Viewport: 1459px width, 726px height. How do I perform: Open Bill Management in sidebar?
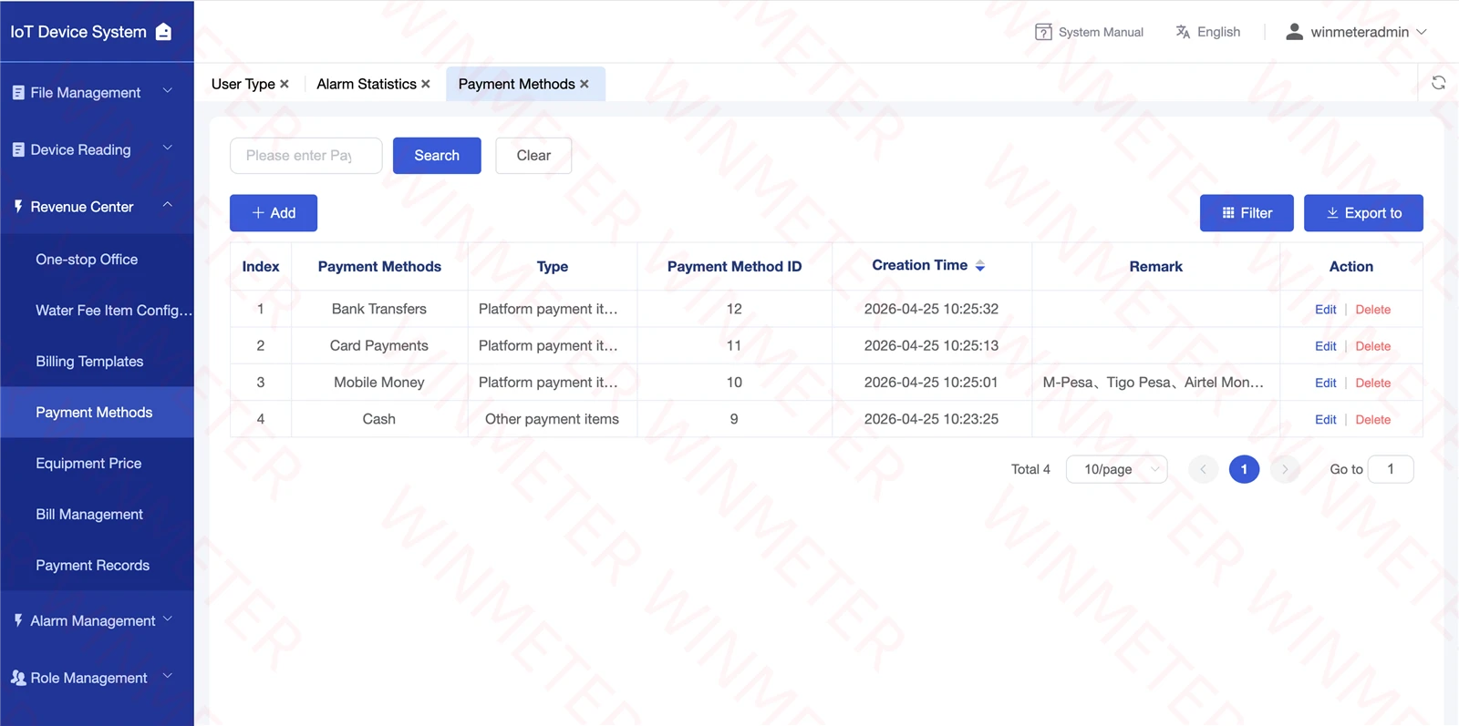(97, 515)
